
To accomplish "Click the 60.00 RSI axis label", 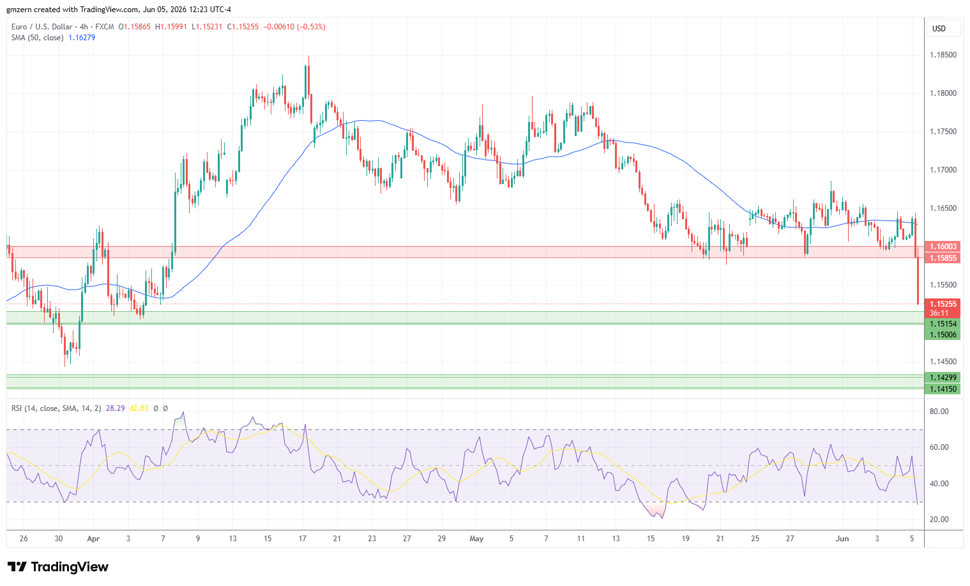I will [939, 447].
